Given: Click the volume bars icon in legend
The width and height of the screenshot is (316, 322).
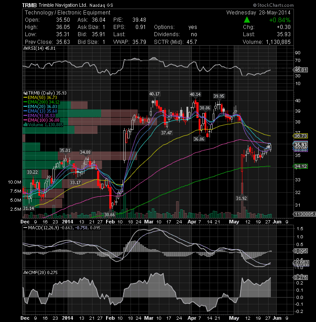Looking at the screenshot, I should [25, 125].
